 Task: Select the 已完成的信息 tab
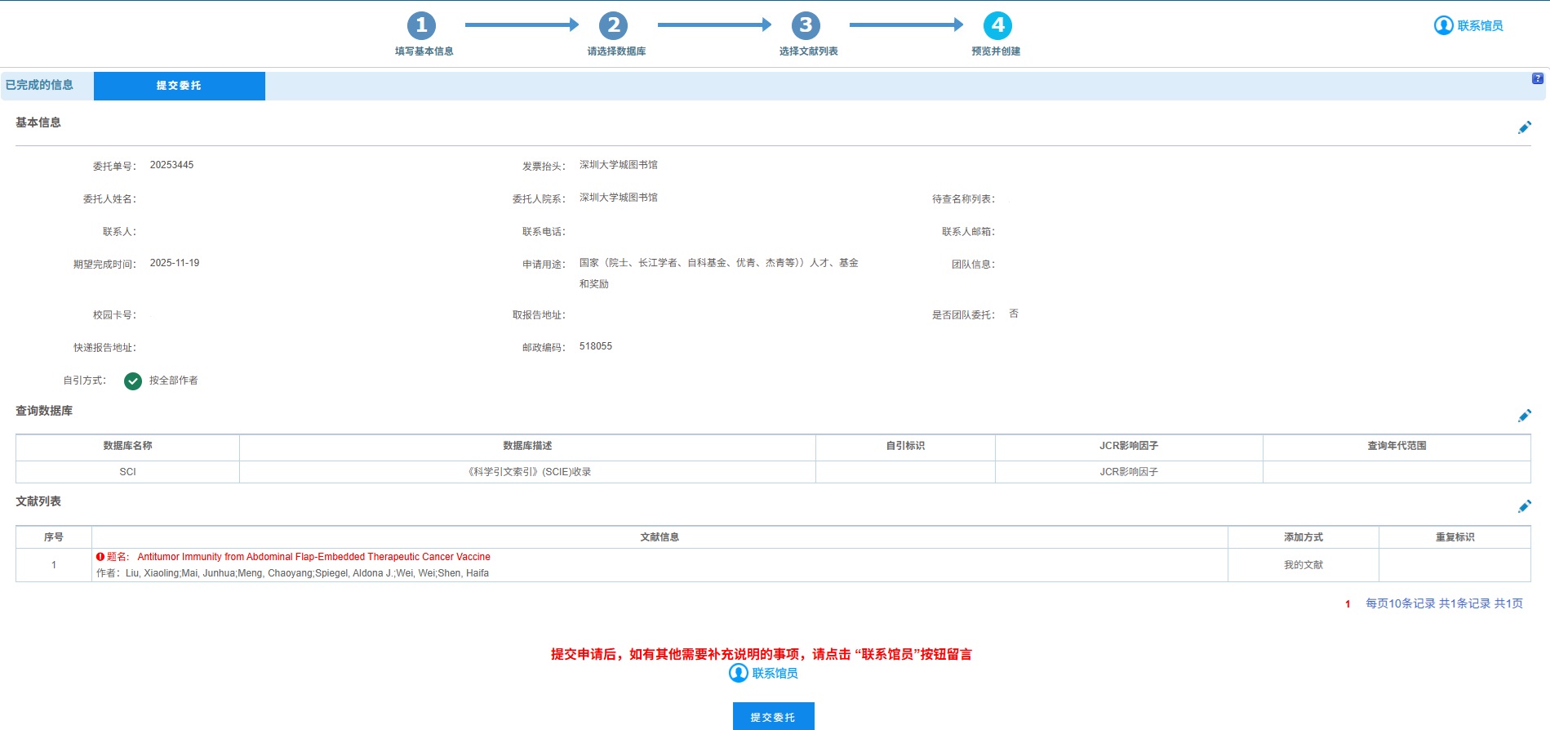(39, 85)
